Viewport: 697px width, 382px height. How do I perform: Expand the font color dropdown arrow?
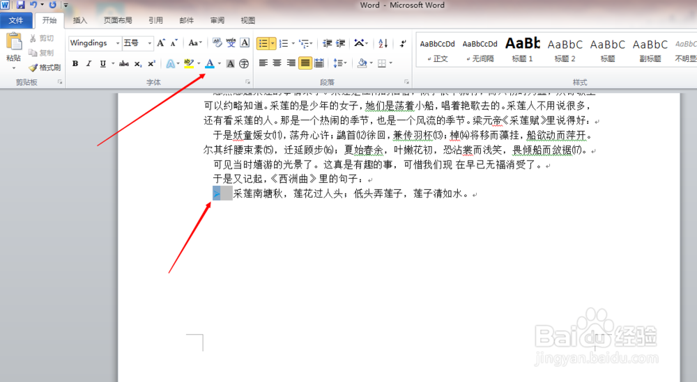point(219,63)
